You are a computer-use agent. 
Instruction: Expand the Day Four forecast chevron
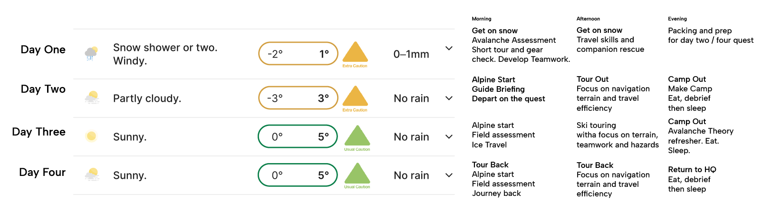[449, 175]
